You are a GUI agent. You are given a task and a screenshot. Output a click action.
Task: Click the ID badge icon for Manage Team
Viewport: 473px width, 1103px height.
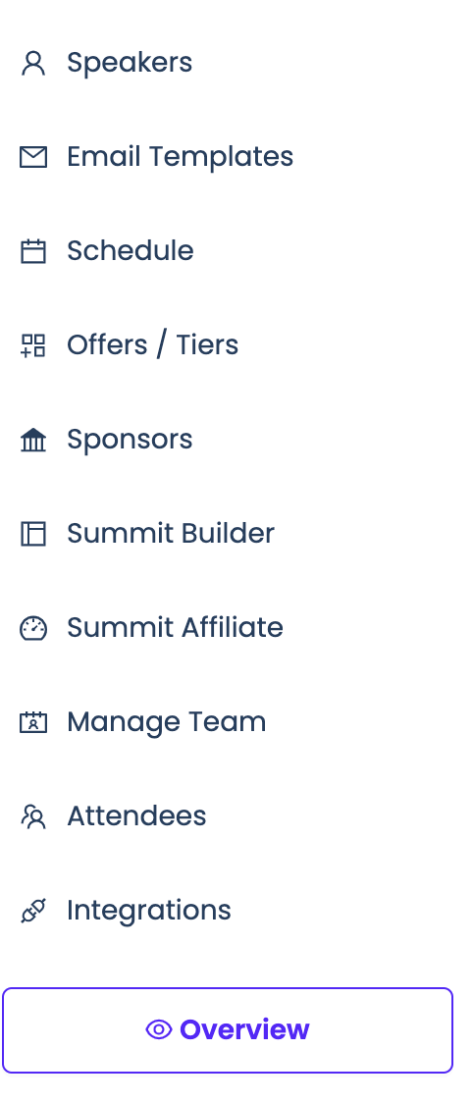point(33,722)
